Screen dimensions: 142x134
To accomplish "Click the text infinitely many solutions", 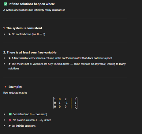I will 48,10.
